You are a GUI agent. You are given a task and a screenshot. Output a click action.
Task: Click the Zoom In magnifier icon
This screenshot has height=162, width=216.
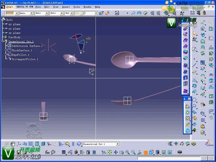tap(127, 152)
